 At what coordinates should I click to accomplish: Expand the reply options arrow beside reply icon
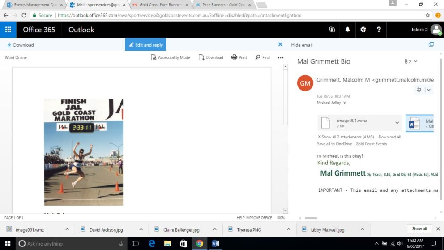tap(429, 90)
